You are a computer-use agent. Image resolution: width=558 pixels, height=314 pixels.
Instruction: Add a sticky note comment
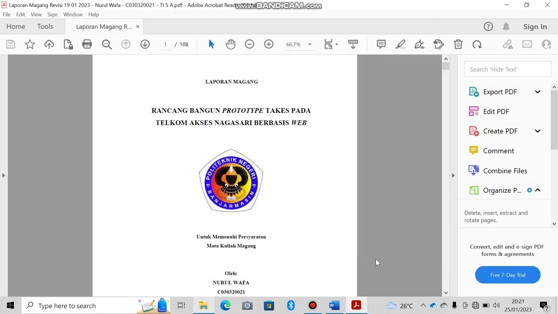(381, 44)
